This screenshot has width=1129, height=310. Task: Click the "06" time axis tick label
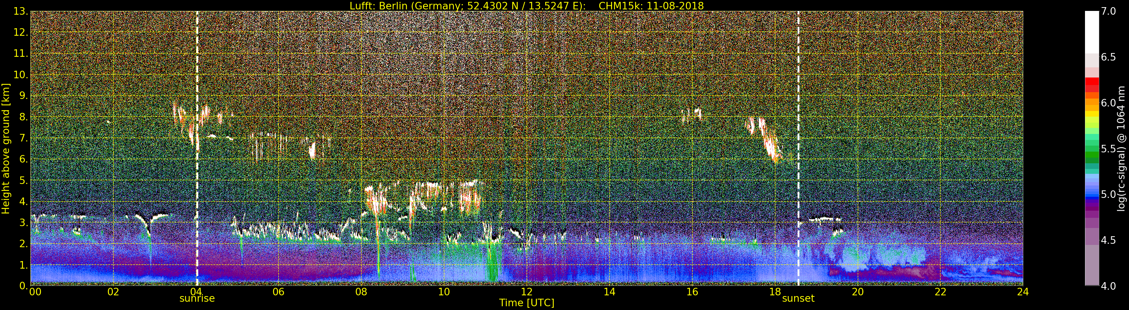coord(279,292)
